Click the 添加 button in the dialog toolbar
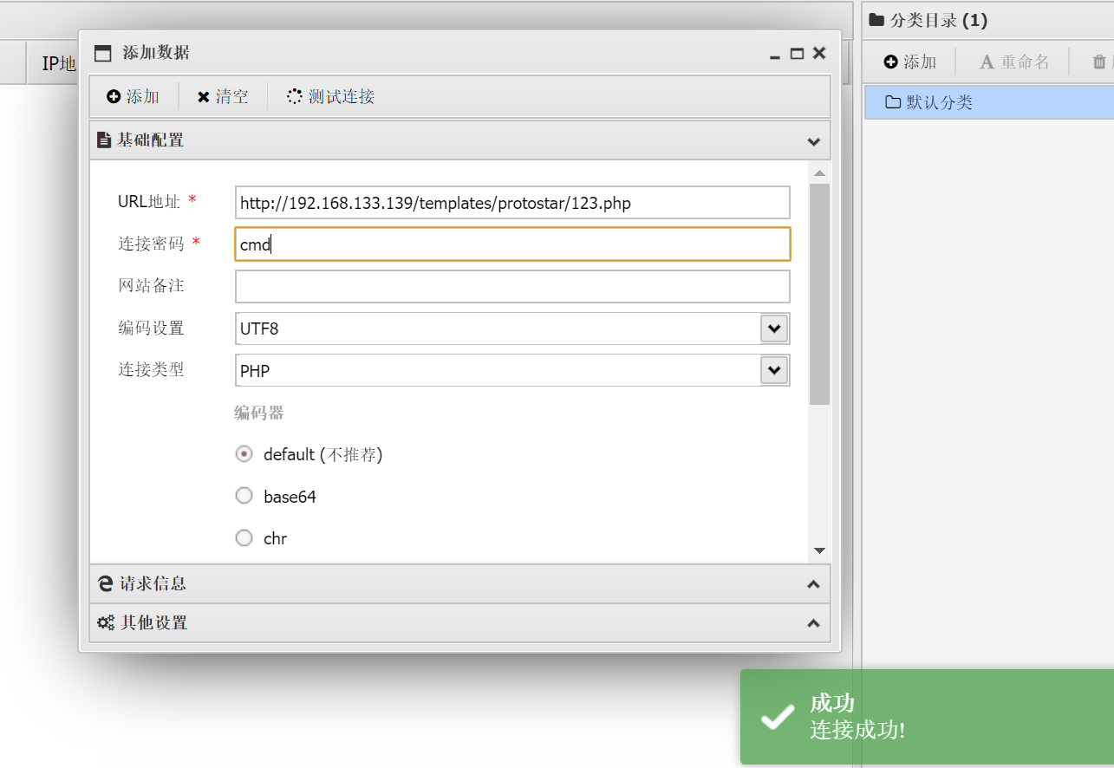This screenshot has height=768, width=1114. pyautogui.click(x=133, y=96)
